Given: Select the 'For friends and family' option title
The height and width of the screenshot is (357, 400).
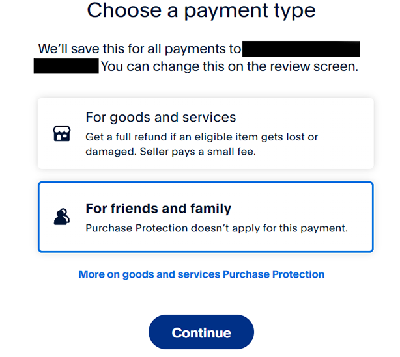Looking at the screenshot, I should 158,208.
